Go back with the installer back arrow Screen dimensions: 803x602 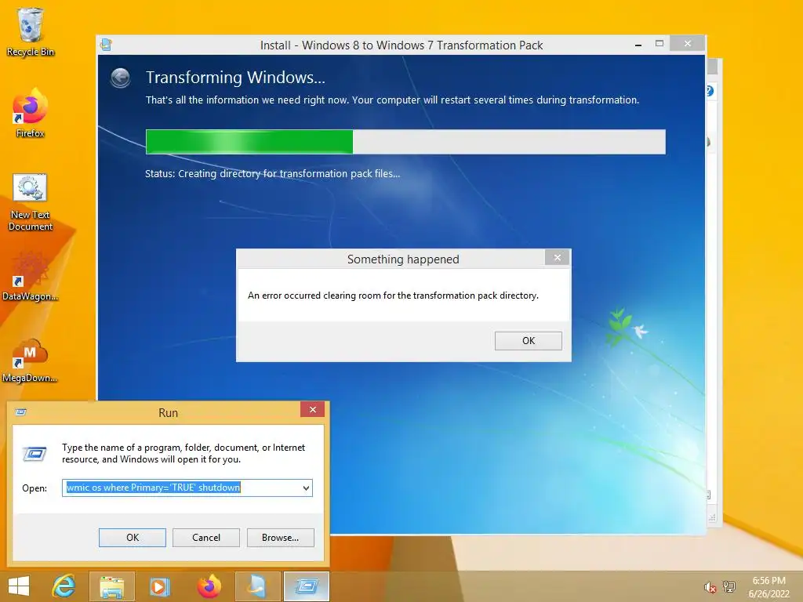coord(120,78)
